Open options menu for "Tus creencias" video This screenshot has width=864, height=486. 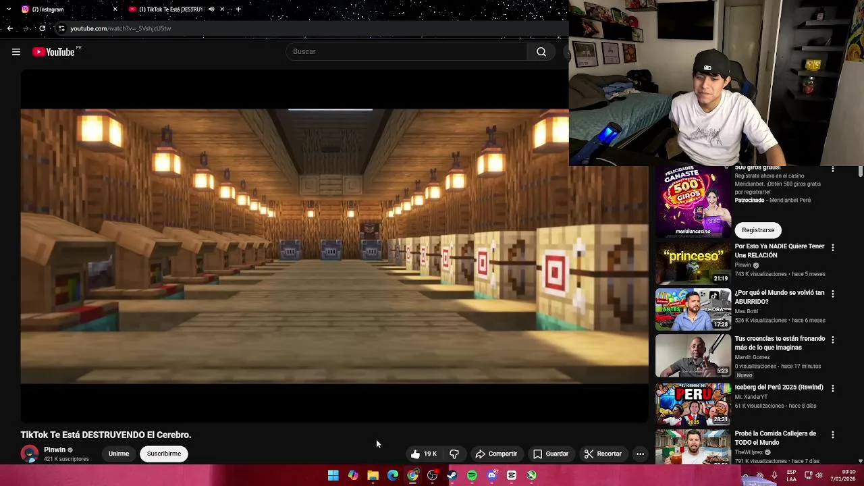pyautogui.click(x=833, y=340)
